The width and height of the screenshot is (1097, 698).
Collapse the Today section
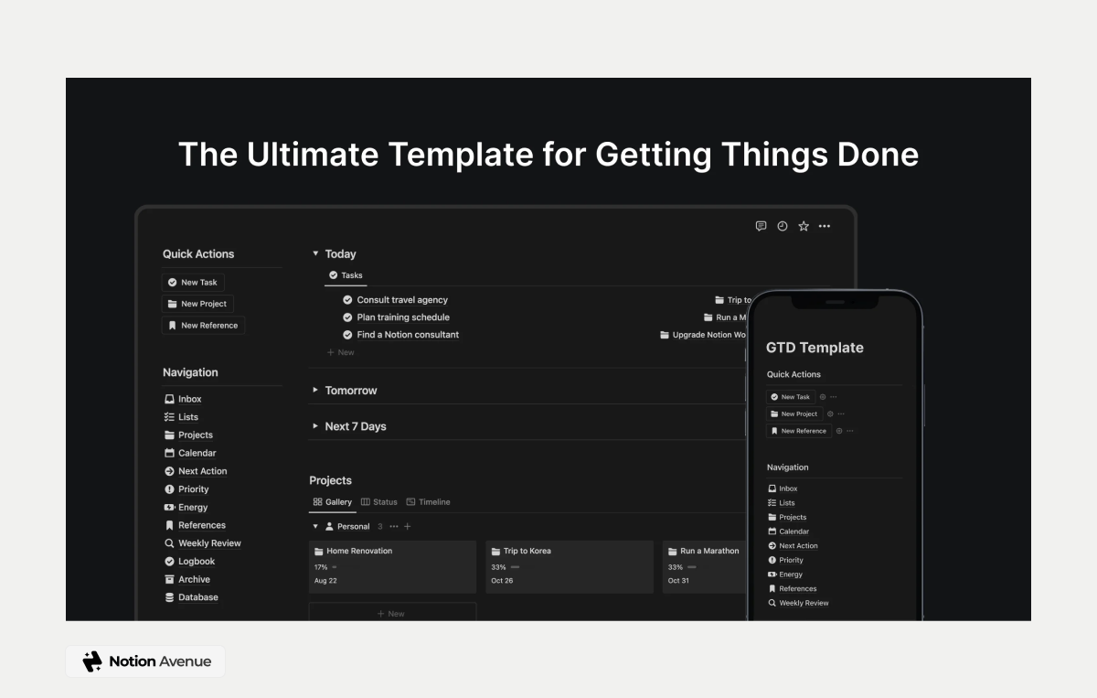314,253
